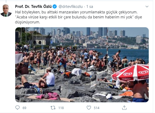Reply to the tweet via speech bubble
Image resolution: width=155 pixels, height=113 pixels.
(17, 108)
